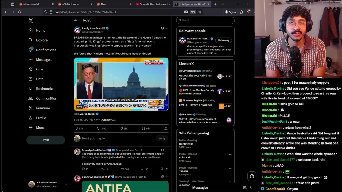Open options for the Huntingdon trend
Image resolution: width=342 pixels, height=192 pixels.
pyautogui.click(x=230, y=141)
